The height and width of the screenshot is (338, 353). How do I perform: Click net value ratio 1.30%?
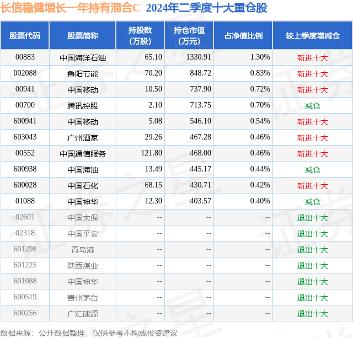pyautogui.click(x=260, y=57)
